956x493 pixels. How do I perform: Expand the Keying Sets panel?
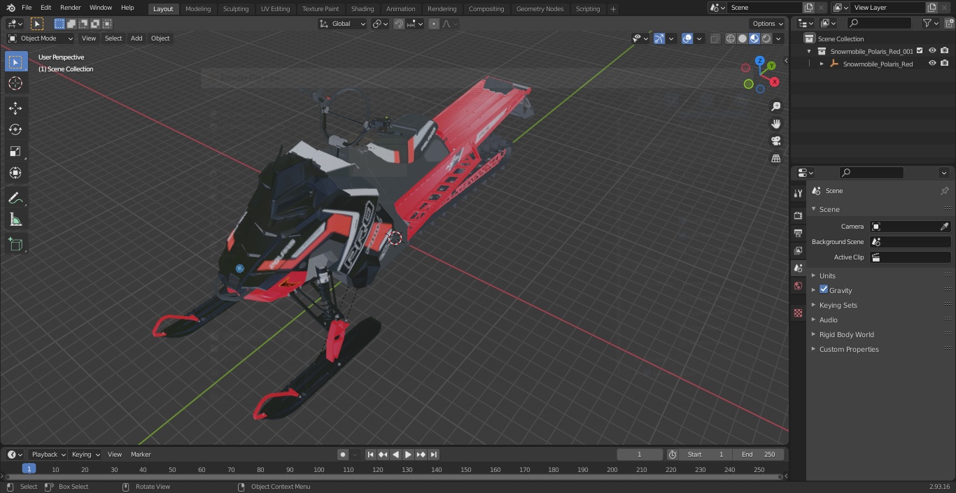(838, 305)
